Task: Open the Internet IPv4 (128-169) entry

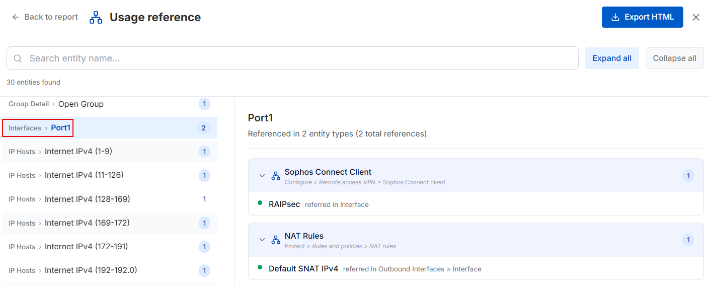Action: click(87, 199)
